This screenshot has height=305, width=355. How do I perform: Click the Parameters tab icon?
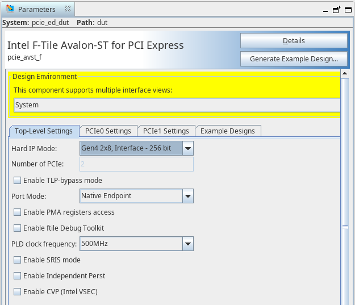[10, 10]
